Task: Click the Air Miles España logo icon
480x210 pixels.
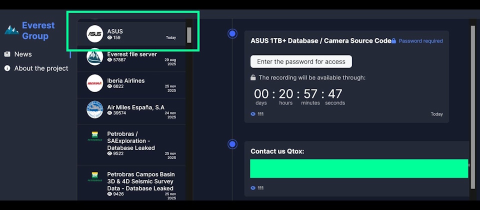Action: point(94,110)
